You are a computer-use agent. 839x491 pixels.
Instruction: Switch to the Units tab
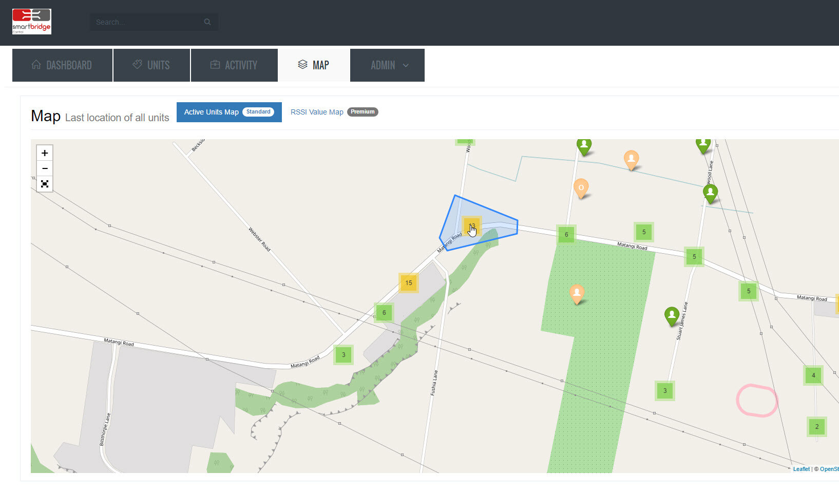[x=151, y=65]
